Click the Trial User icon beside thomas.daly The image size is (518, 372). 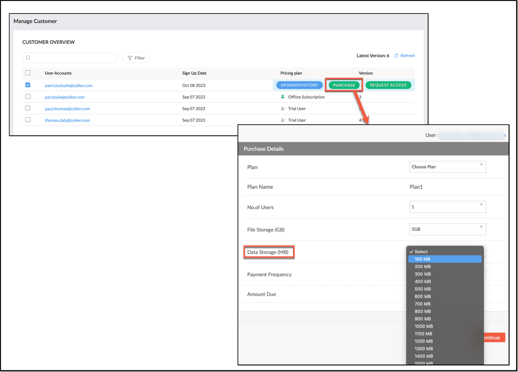(x=283, y=120)
